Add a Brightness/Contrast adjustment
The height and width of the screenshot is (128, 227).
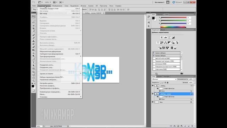click(162, 37)
